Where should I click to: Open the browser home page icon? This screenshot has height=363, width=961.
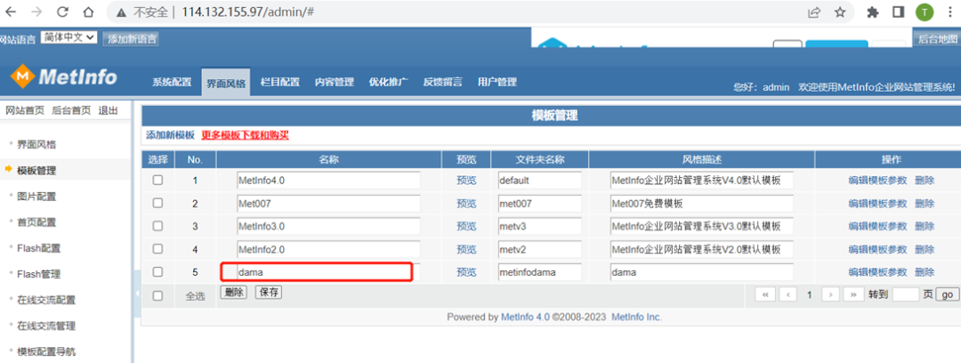click(x=89, y=12)
